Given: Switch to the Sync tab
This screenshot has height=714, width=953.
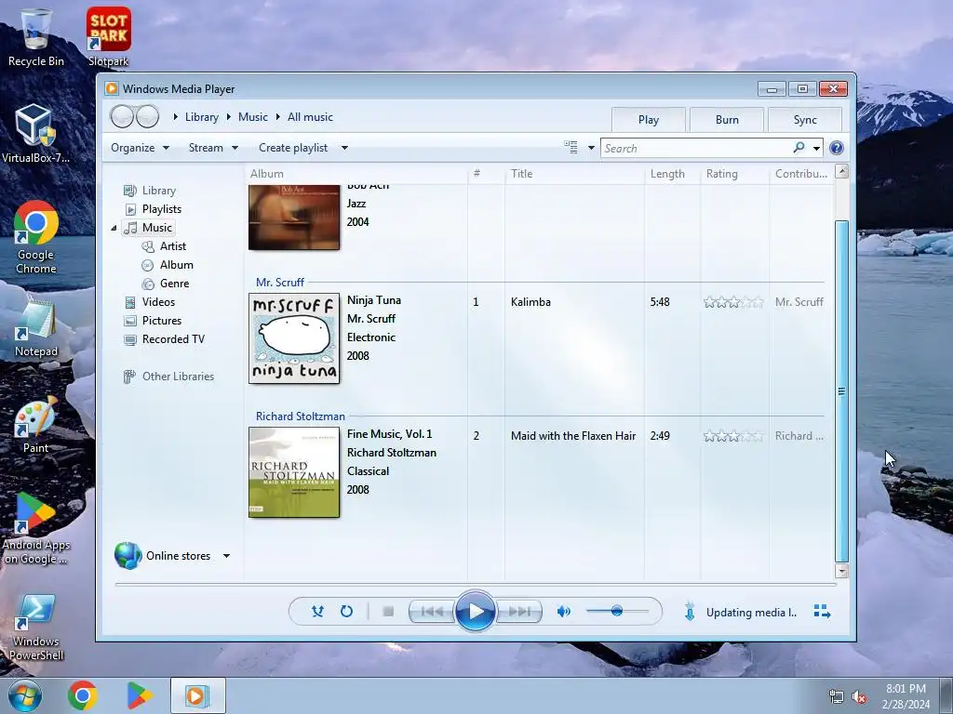Looking at the screenshot, I should click(x=805, y=120).
